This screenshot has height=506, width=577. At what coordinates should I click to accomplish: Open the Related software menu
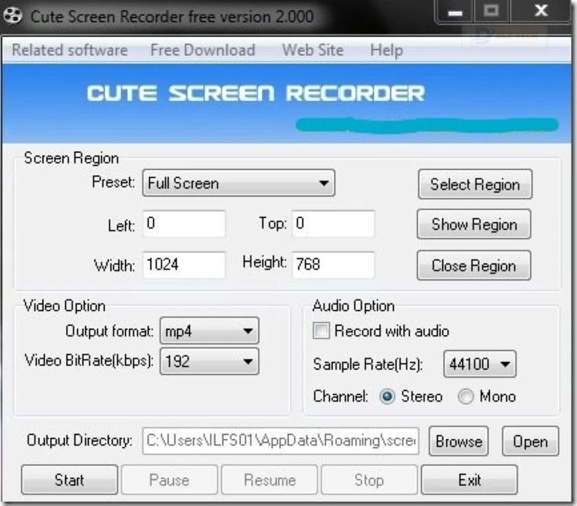tap(70, 50)
